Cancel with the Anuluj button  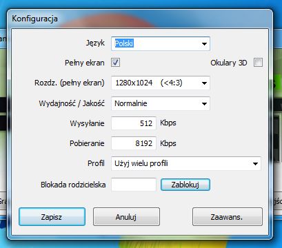click(x=126, y=217)
